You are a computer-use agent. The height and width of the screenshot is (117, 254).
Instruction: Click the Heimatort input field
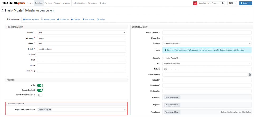tap(207, 80)
